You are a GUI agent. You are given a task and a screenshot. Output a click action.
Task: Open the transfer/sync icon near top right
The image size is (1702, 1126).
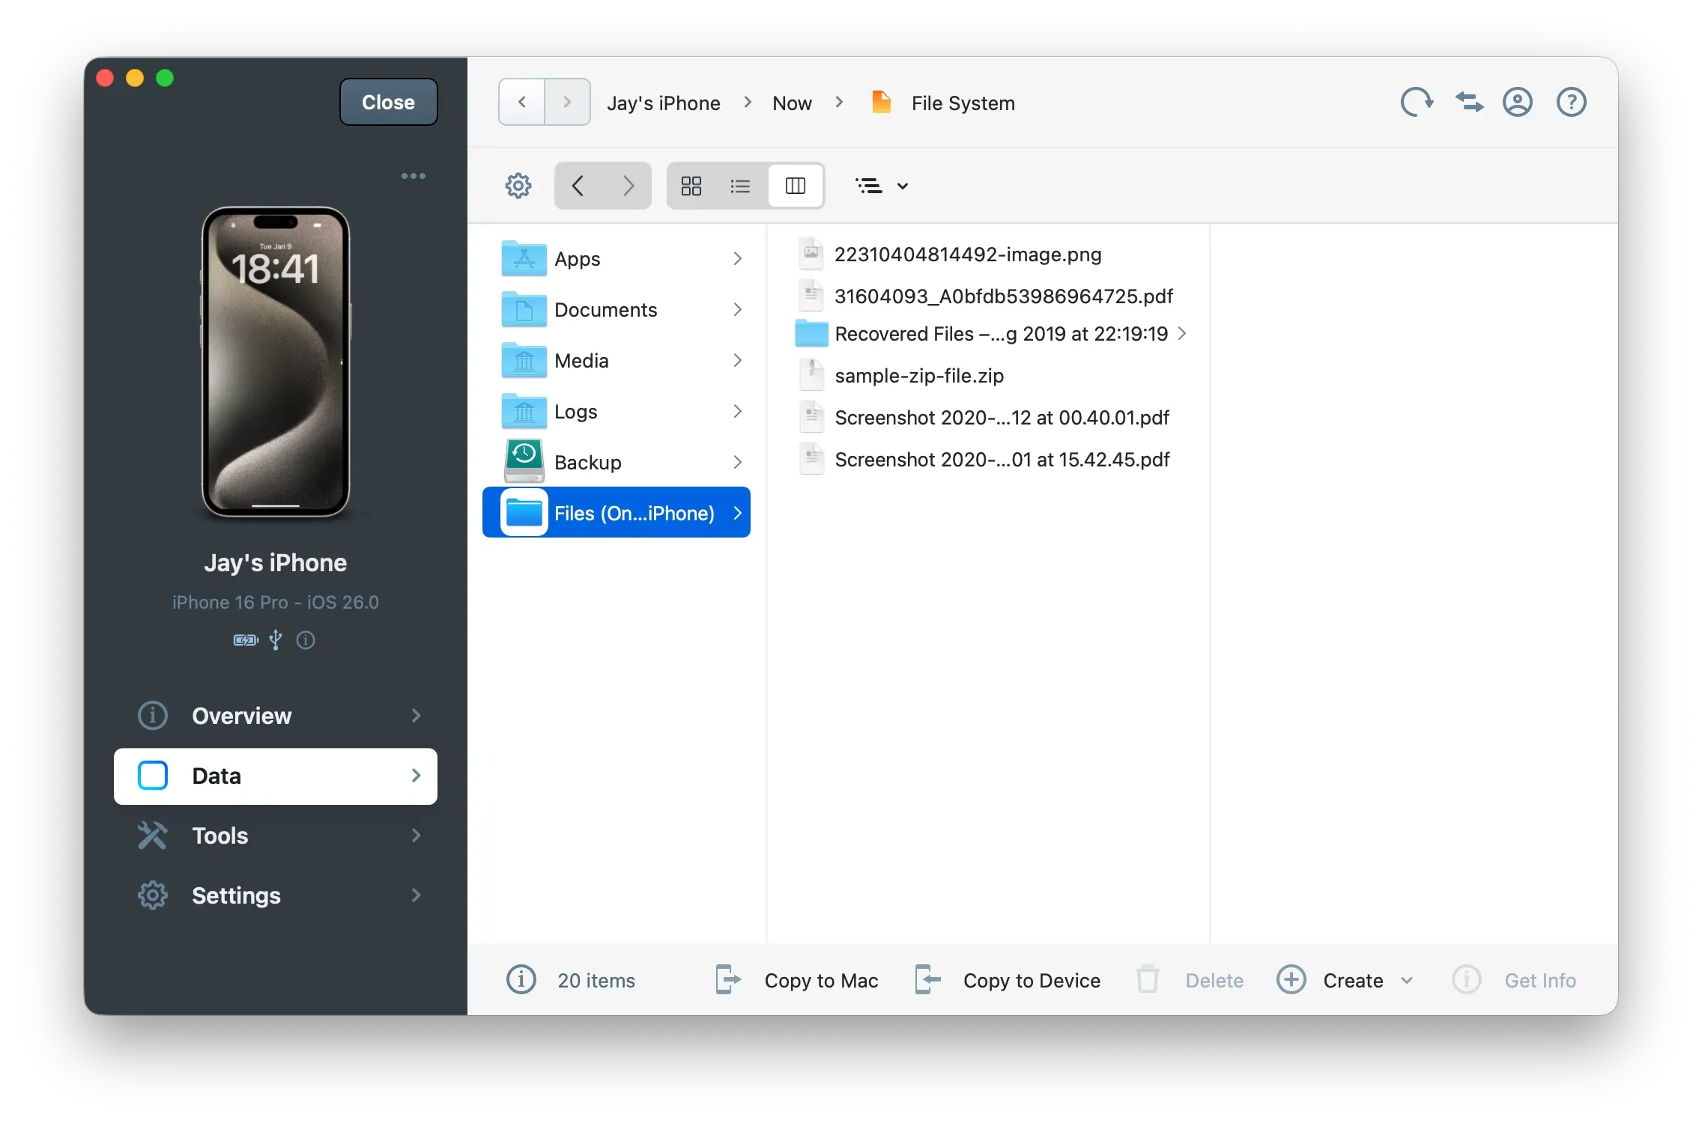click(1468, 102)
